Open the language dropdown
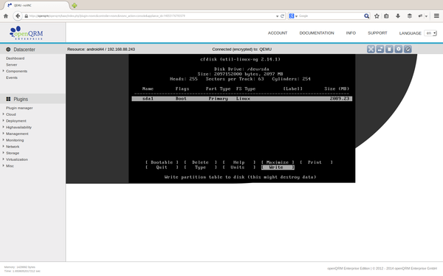 pyautogui.click(x=430, y=33)
